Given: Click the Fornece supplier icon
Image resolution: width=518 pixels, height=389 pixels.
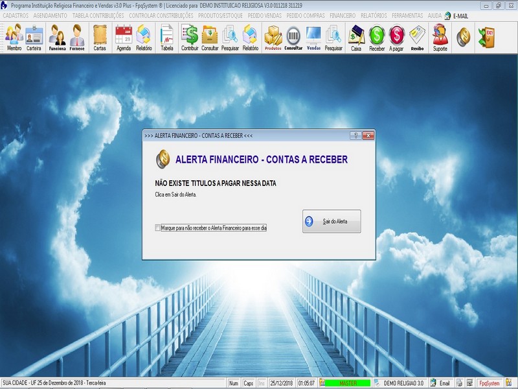Looking at the screenshot, I should [77, 38].
